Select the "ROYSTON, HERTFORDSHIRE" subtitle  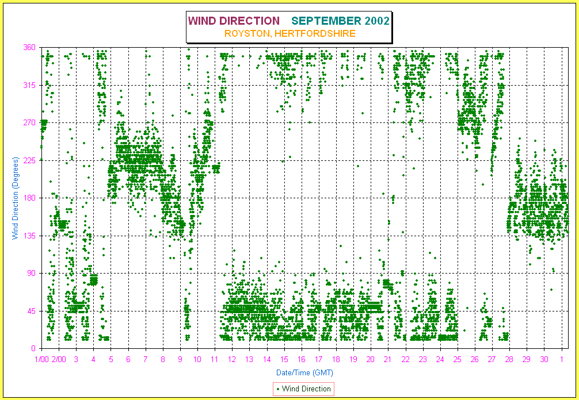point(290,34)
